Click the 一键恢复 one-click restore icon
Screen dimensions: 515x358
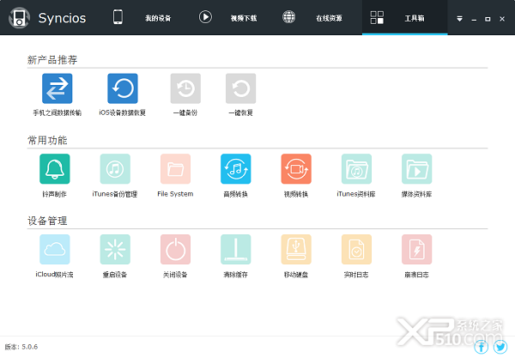tap(240, 88)
